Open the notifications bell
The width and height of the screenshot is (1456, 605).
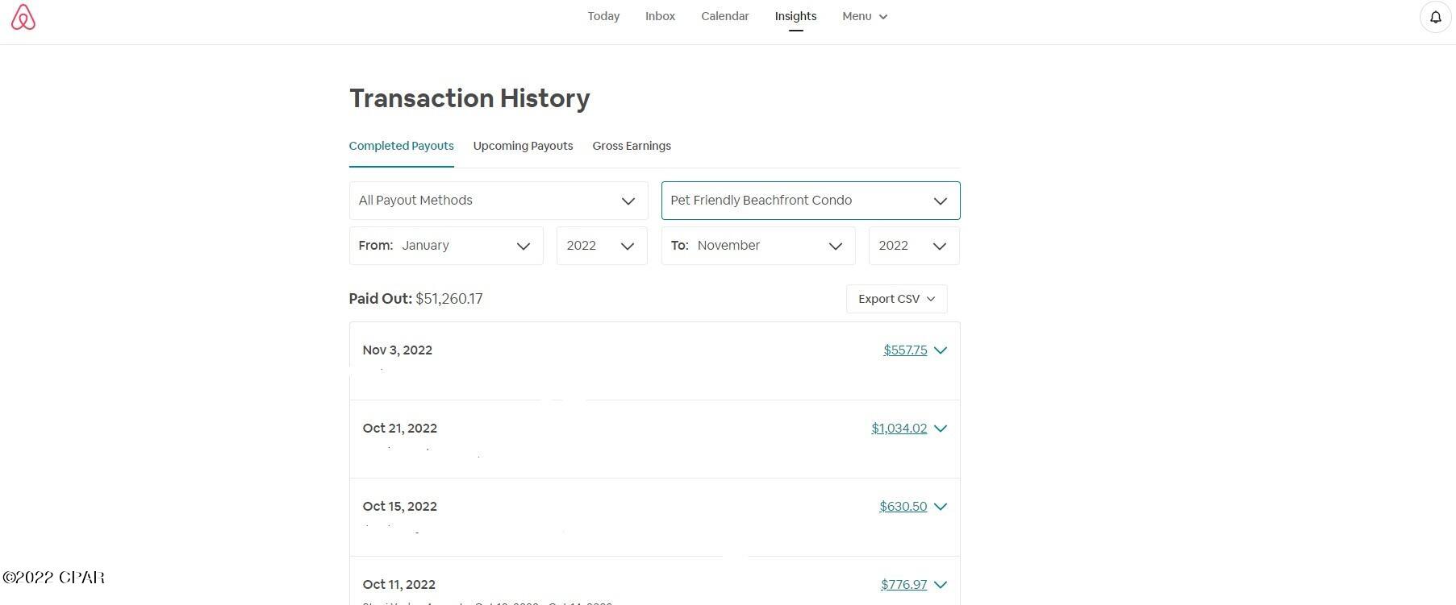point(1435,17)
